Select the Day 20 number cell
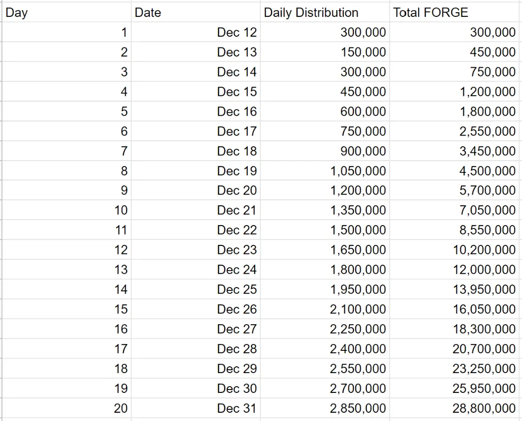 pyautogui.click(x=66, y=408)
